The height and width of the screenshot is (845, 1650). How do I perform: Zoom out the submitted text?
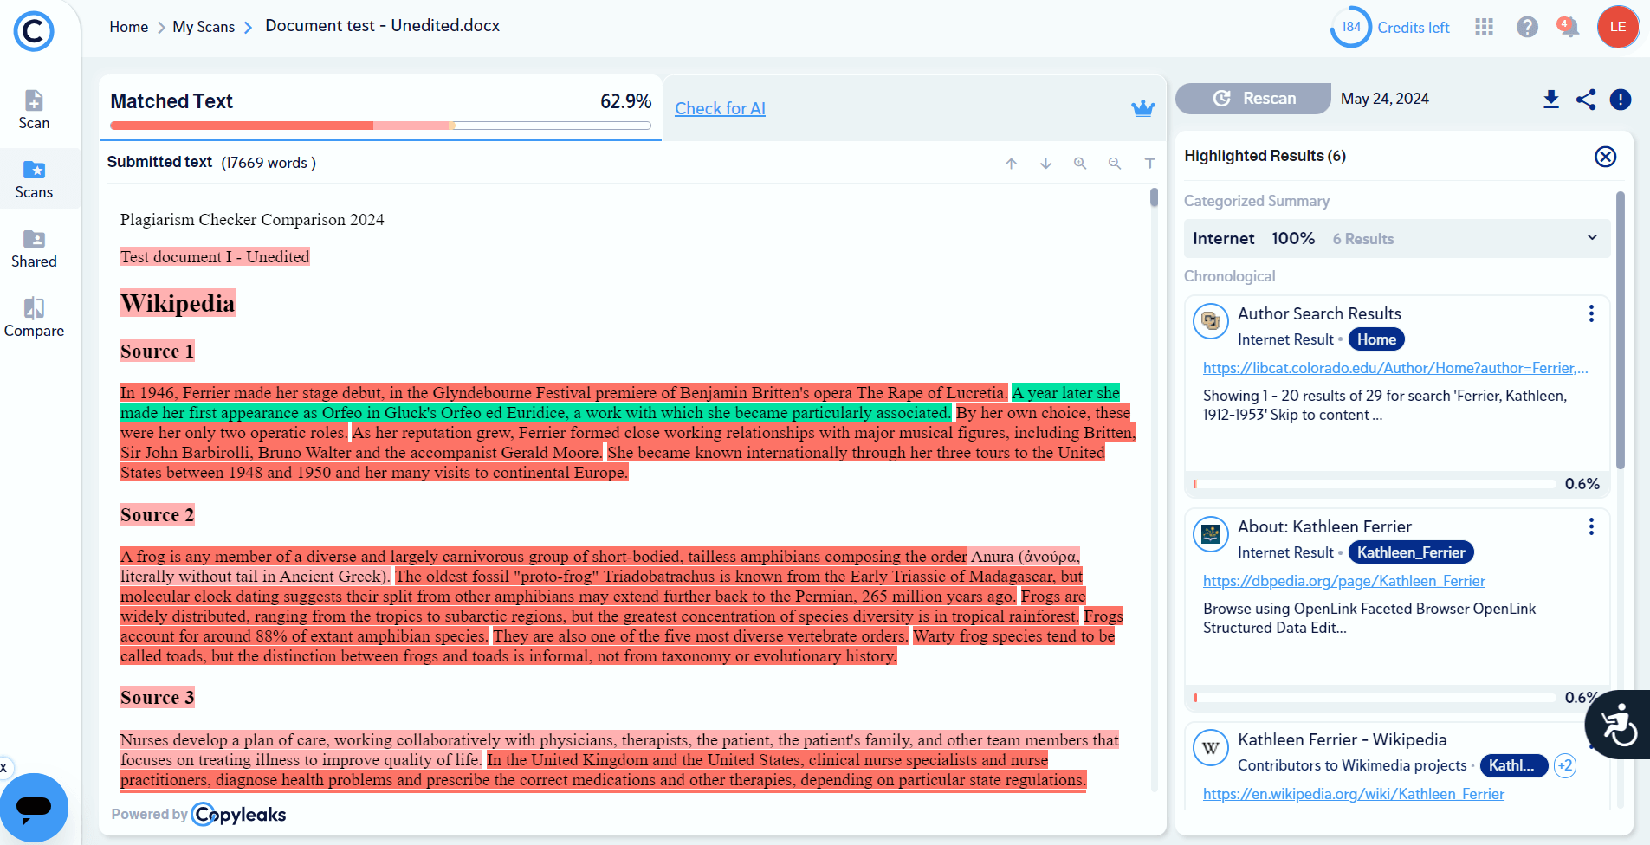click(x=1115, y=164)
